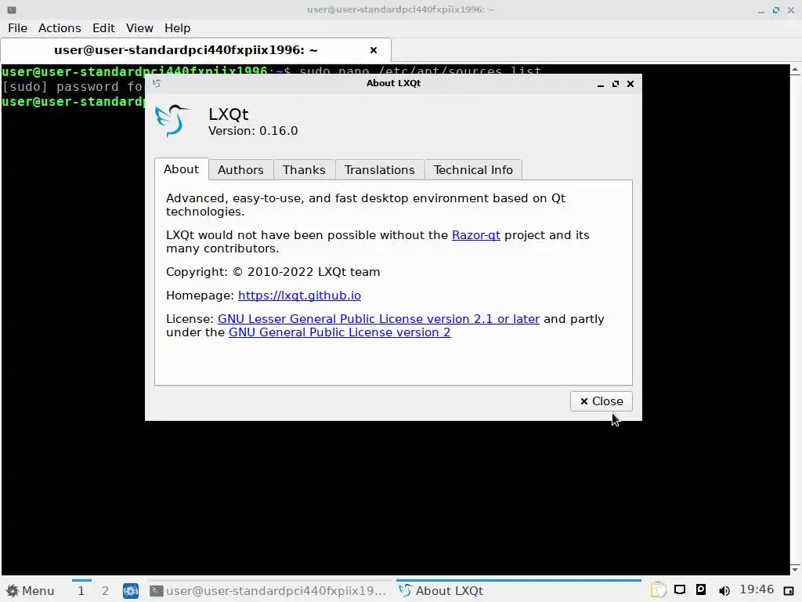Switch to the Authors tab
This screenshot has width=802, height=602.
240,170
